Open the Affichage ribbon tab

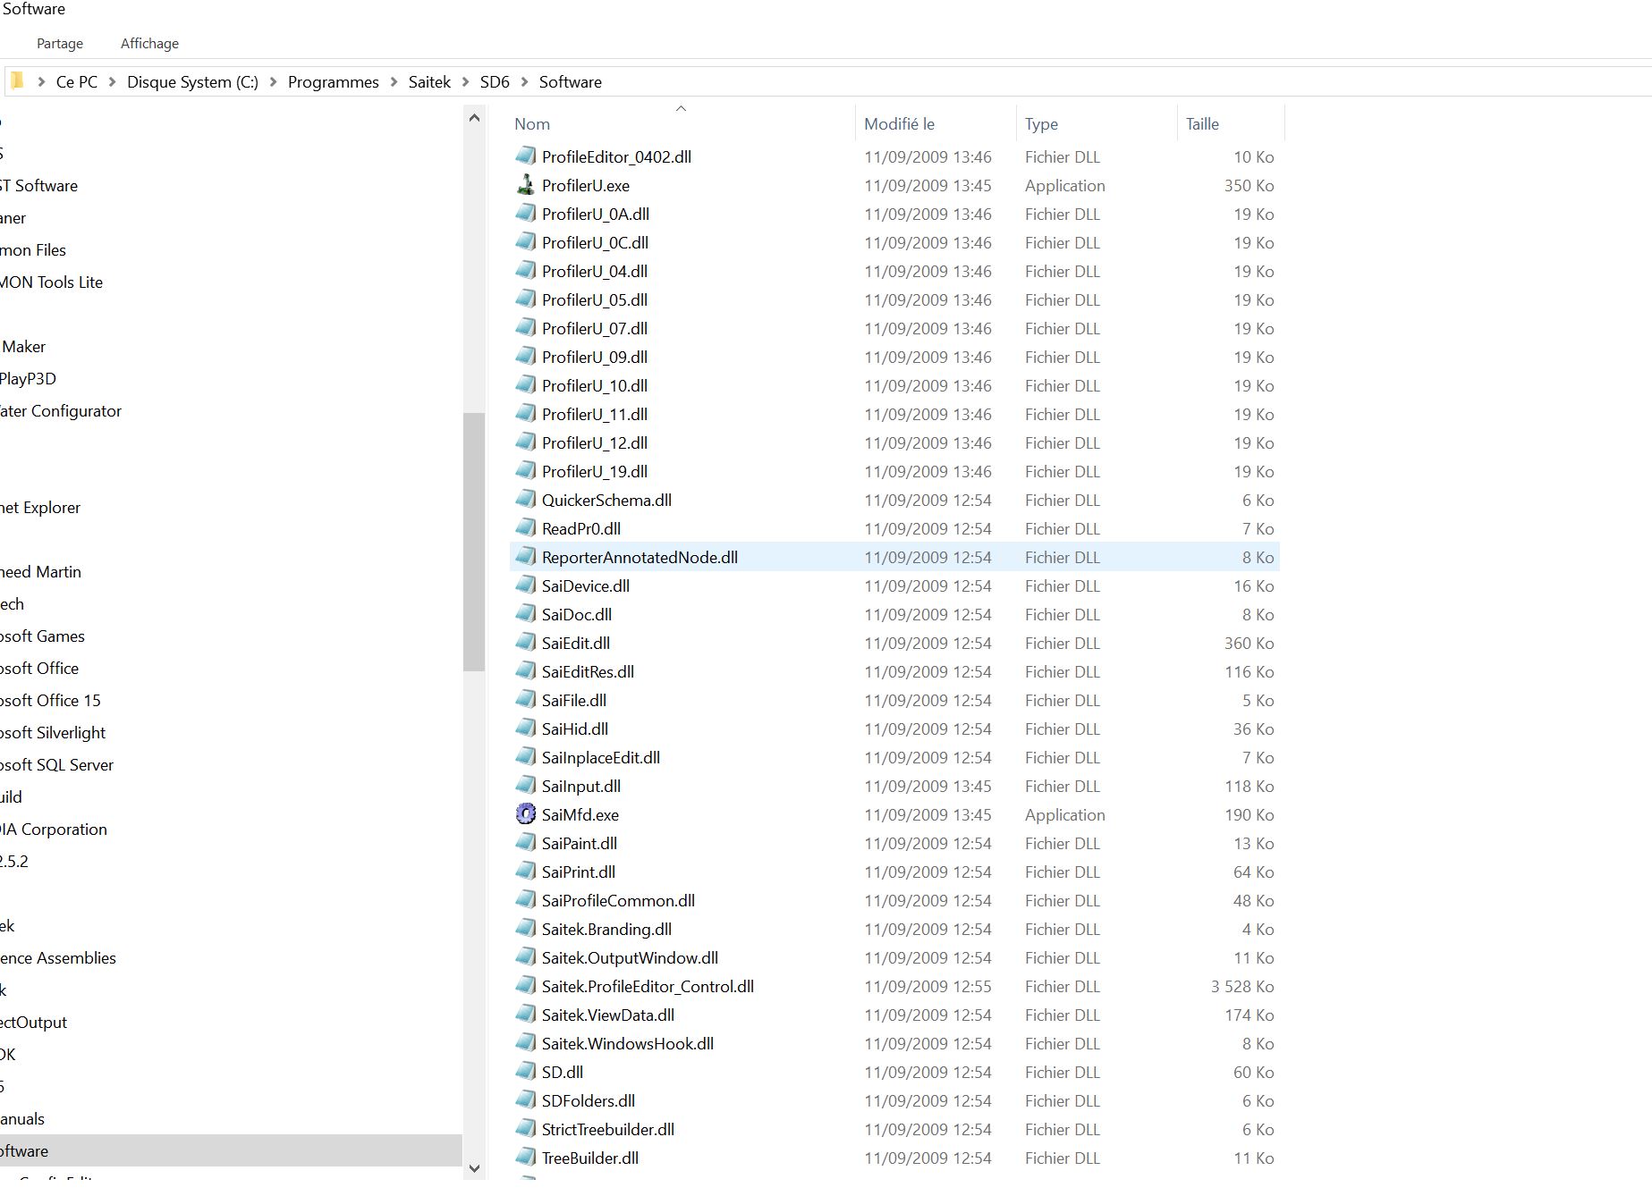pos(149,43)
